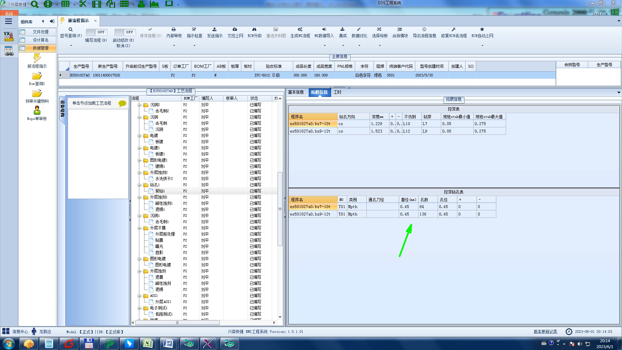Open the Bom查询2 folder icon
Viewport: 622px width, 350px height.
point(37,76)
